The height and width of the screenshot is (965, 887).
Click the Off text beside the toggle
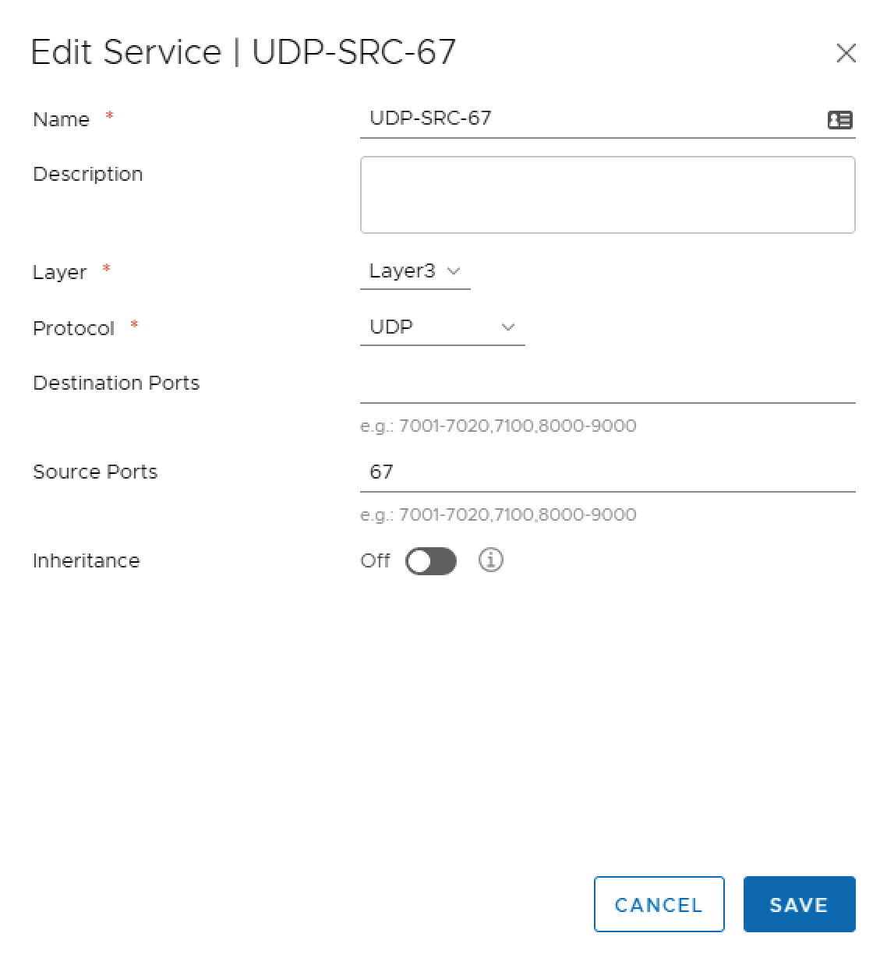pyautogui.click(x=375, y=561)
